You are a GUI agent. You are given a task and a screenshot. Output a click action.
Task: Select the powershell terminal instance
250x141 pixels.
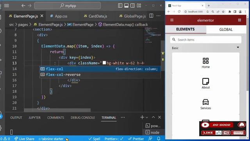pyautogui.click(x=153, y=126)
